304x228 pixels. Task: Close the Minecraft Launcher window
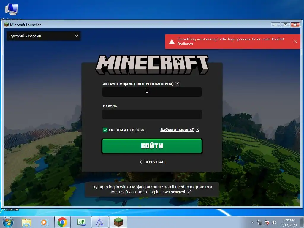tap(295, 25)
